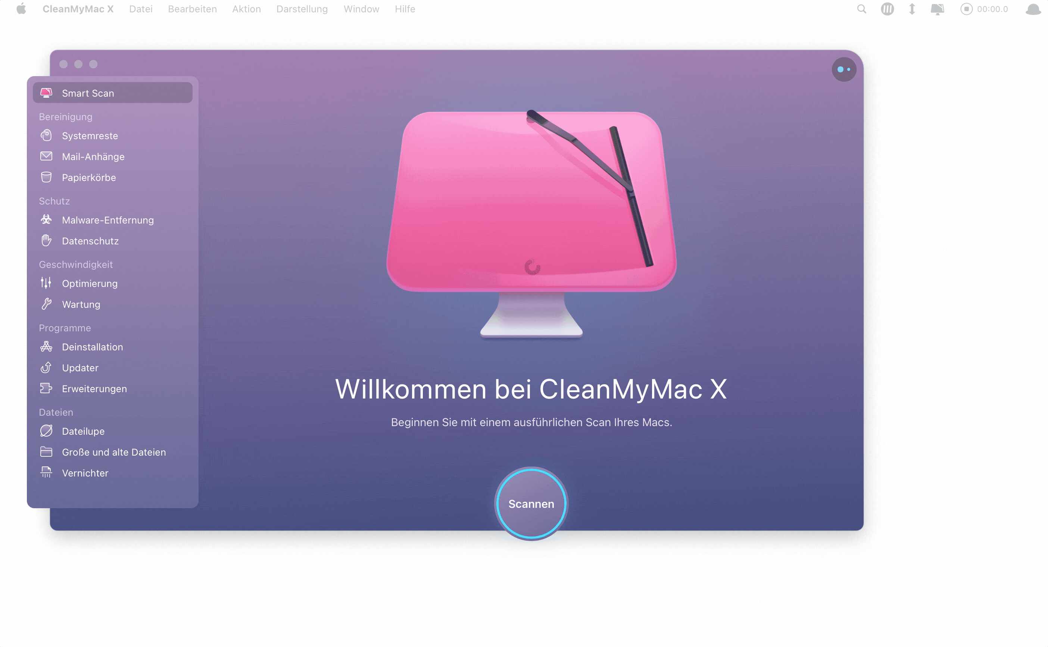Open the Dateilupe tool
The image size is (1048, 647).
pos(83,431)
